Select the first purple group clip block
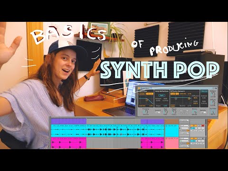Viewport: 228px width, 171px height. tap(68, 121)
